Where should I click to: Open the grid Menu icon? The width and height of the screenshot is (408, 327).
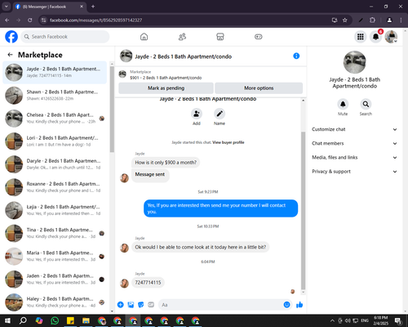(x=361, y=37)
